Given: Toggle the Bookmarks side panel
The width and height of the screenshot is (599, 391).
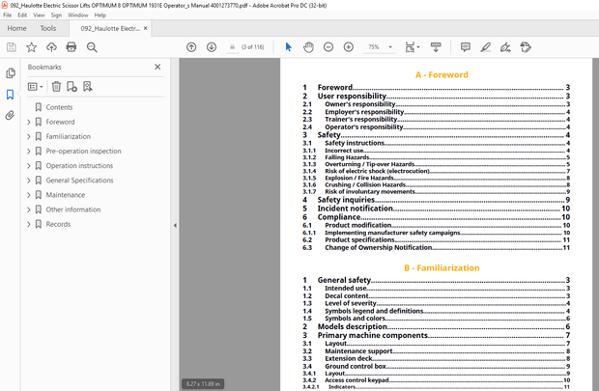Looking at the screenshot, I should click(11, 95).
